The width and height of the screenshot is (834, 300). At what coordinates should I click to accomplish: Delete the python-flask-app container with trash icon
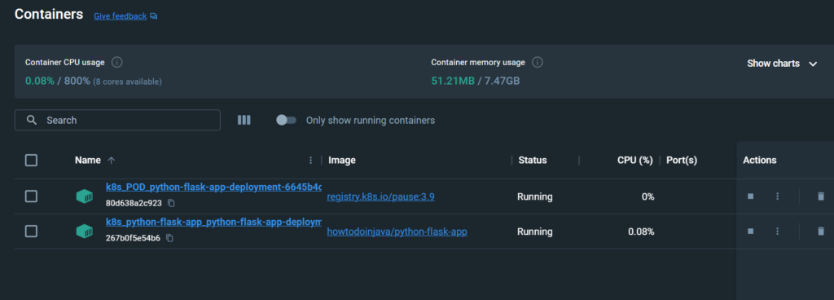point(821,232)
